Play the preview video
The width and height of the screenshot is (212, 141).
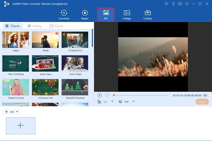[x=100, y=95]
